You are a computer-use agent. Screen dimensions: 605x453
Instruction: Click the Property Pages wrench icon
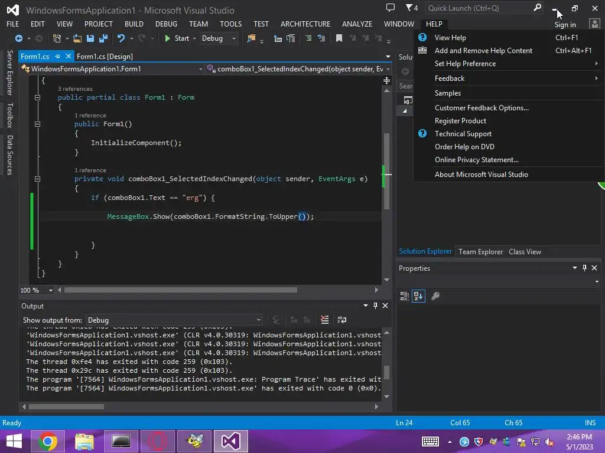coord(435,296)
